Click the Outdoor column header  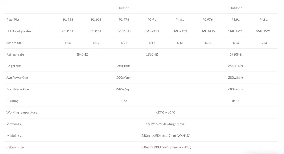click(x=235, y=8)
